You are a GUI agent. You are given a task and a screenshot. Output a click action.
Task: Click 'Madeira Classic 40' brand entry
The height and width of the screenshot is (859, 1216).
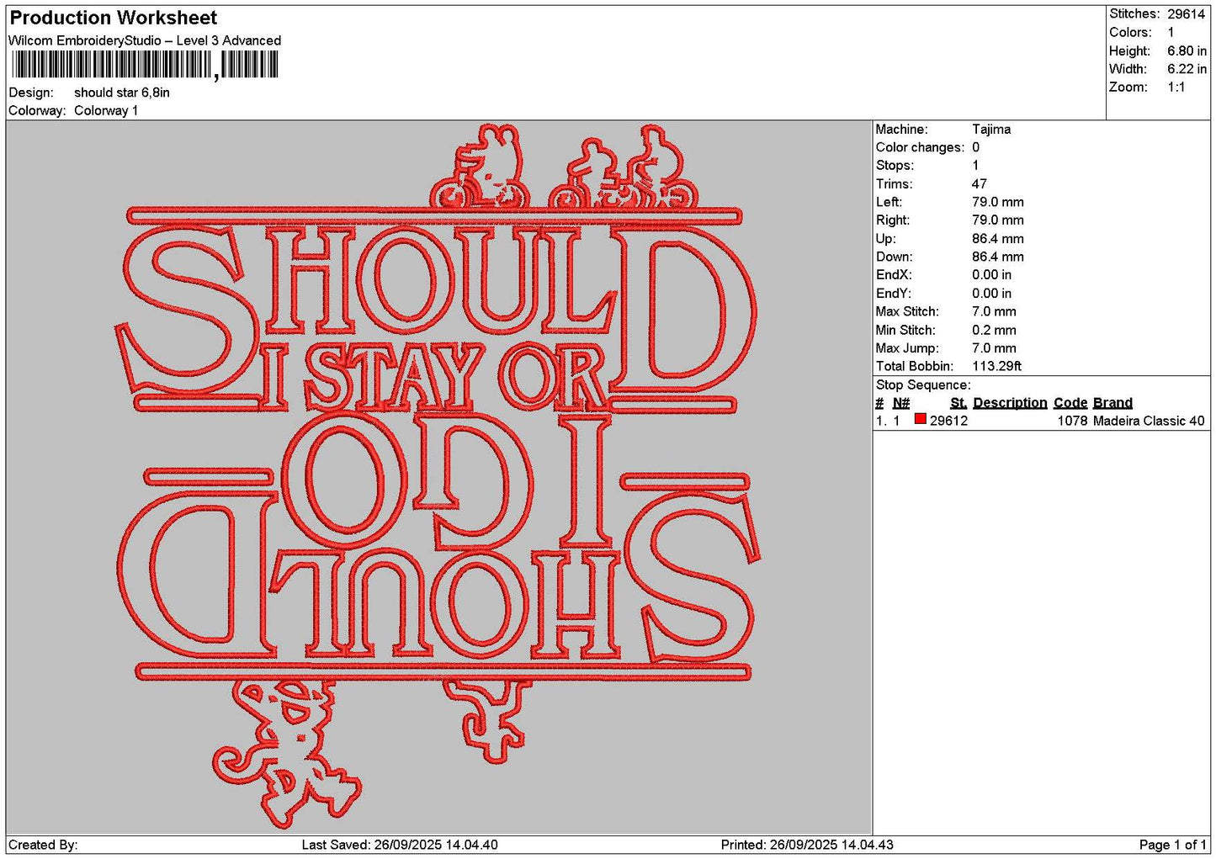click(1149, 421)
